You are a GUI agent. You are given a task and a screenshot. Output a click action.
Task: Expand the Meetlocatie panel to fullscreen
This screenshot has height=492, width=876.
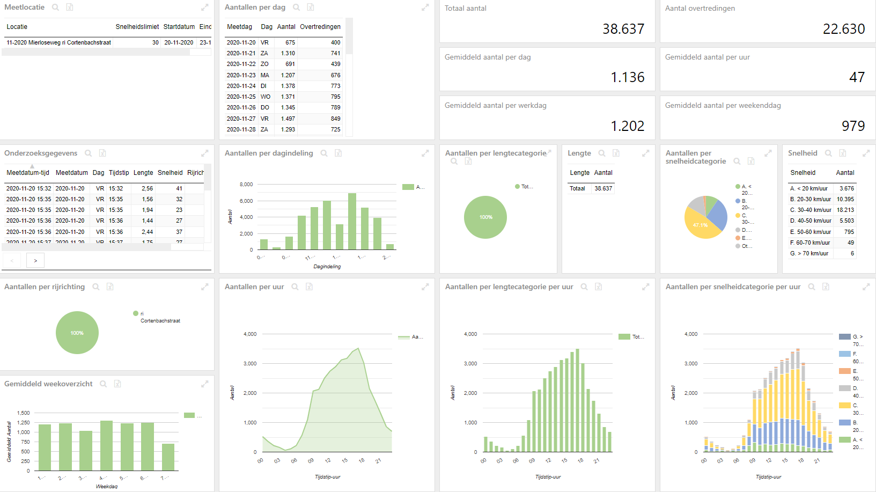tap(204, 8)
